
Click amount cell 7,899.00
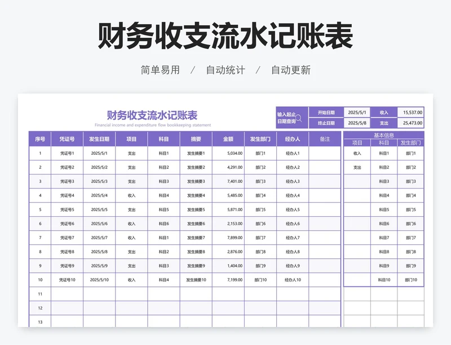click(228, 238)
